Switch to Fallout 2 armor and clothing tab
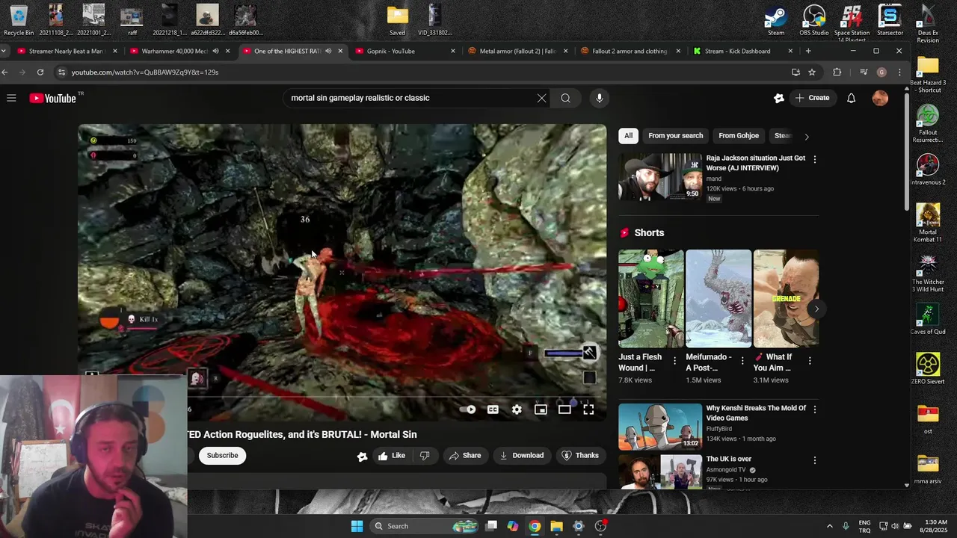This screenshot has width=957, height=538. pyautogui.click(x=630, y=51)
